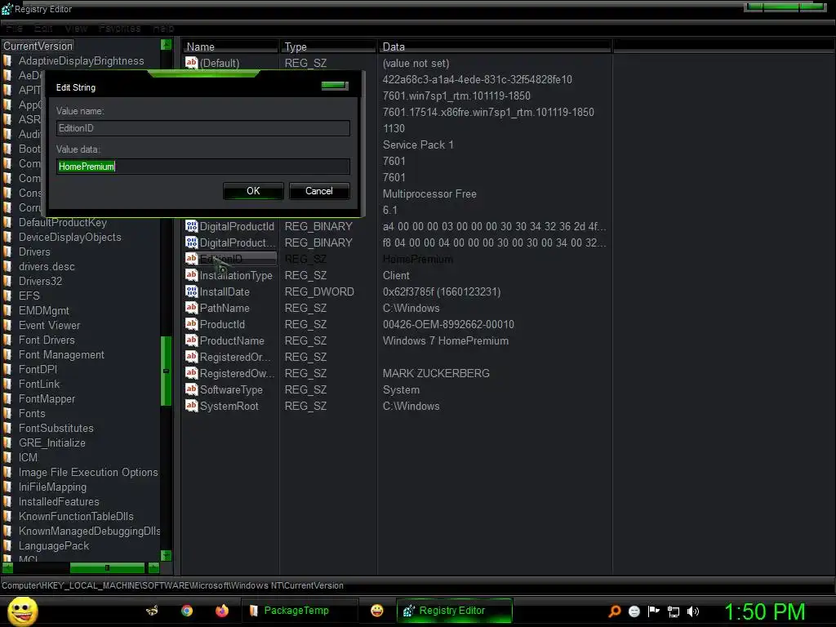Viewport: 836px width, 627px height.
Task: Open the magnifier search tray icon
Action: tap(615, 611)
